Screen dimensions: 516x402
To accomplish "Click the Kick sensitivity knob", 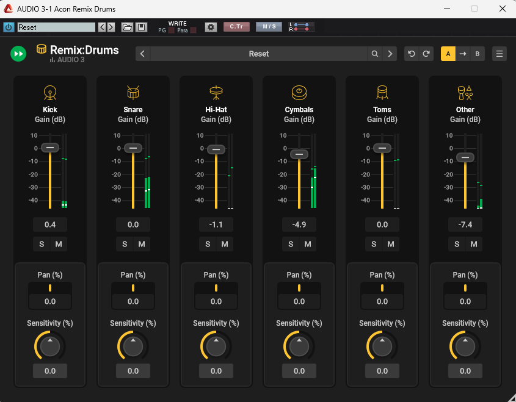I will (50, 346).
